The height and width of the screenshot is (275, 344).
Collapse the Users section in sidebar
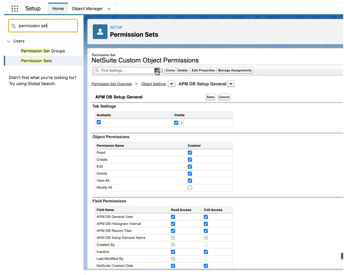point(8,41)
